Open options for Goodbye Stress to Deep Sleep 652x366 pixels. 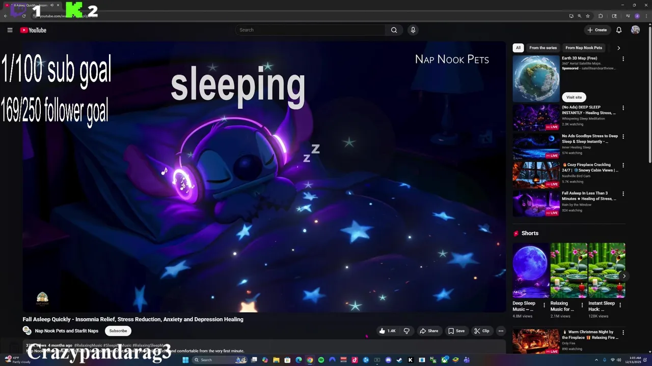pos(623,137)
